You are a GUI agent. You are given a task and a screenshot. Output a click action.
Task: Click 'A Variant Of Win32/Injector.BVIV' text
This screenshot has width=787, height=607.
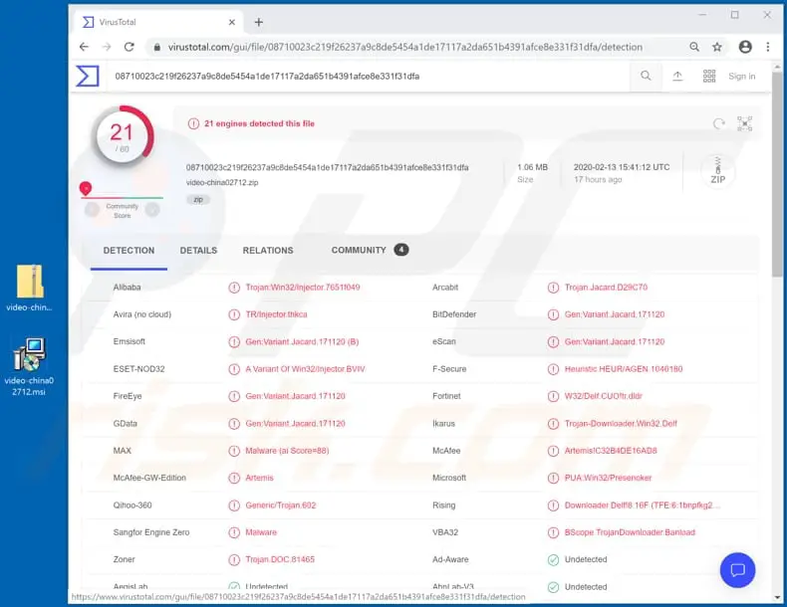click(305, 369)
